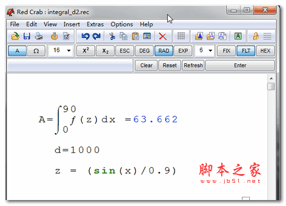Toggle subscript X₂ button
Screen dimensions: 286x206
click(x=105, y=51)
